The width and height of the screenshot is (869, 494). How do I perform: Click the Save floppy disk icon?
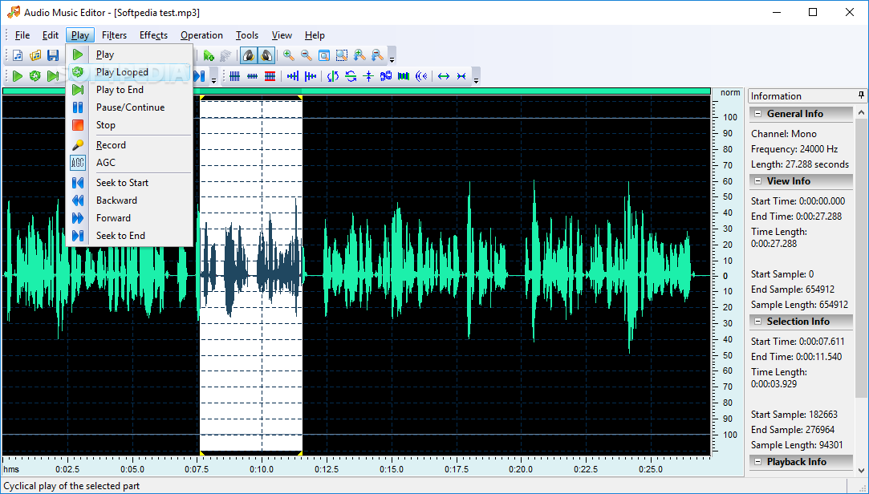[x=53, y=55]
